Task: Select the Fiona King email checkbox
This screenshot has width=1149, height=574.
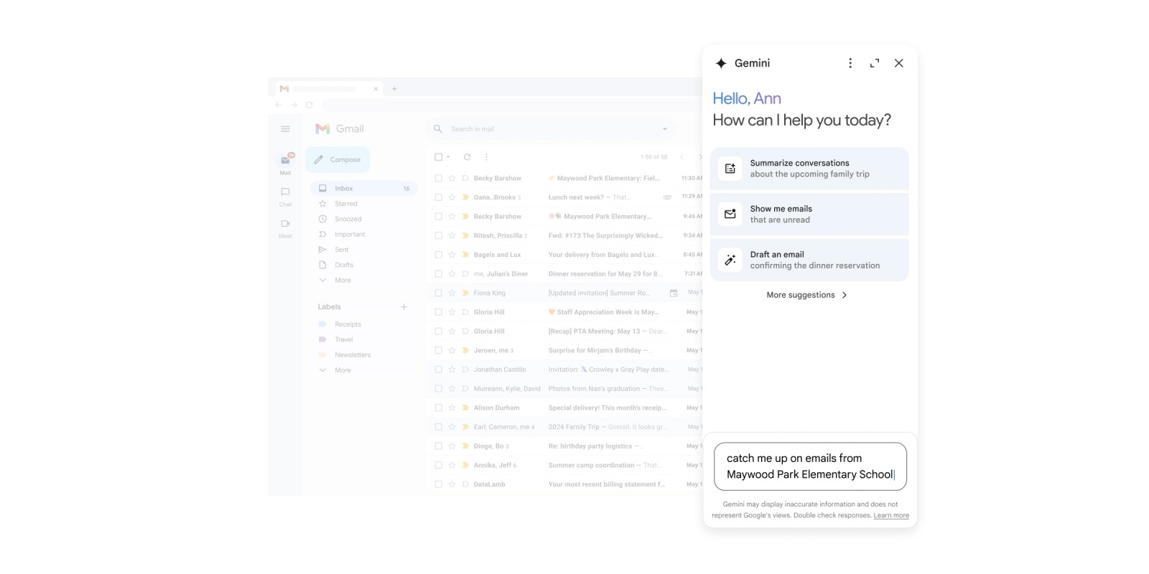Action: point(438,293)
